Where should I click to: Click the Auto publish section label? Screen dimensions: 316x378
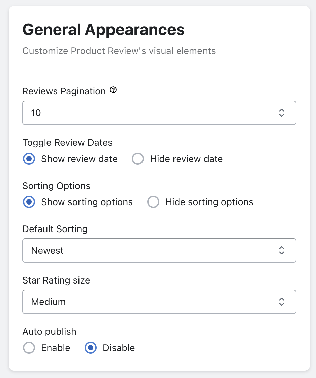49,331
